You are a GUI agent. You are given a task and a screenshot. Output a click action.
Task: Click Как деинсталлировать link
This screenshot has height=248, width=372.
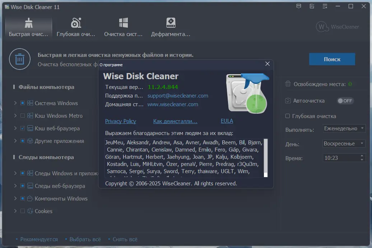point(175,121)
